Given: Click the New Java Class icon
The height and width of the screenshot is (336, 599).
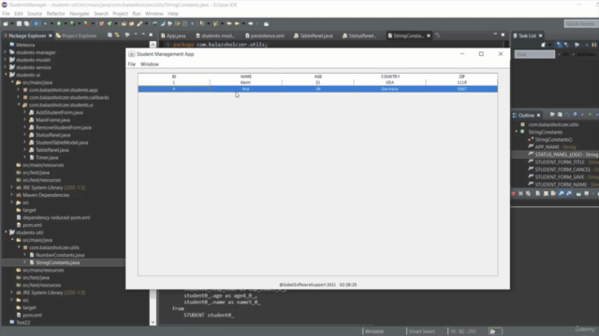Looking at the screenshot, I should 110,23.
